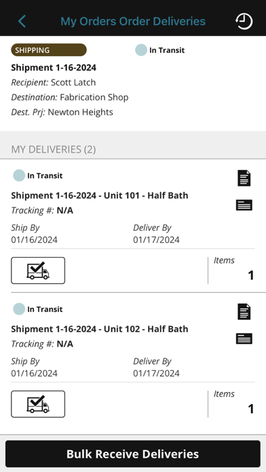Open document icon for Unit 101 delivery
The height and width of the screenshot is (472, 266).
[x=244, y=178]
